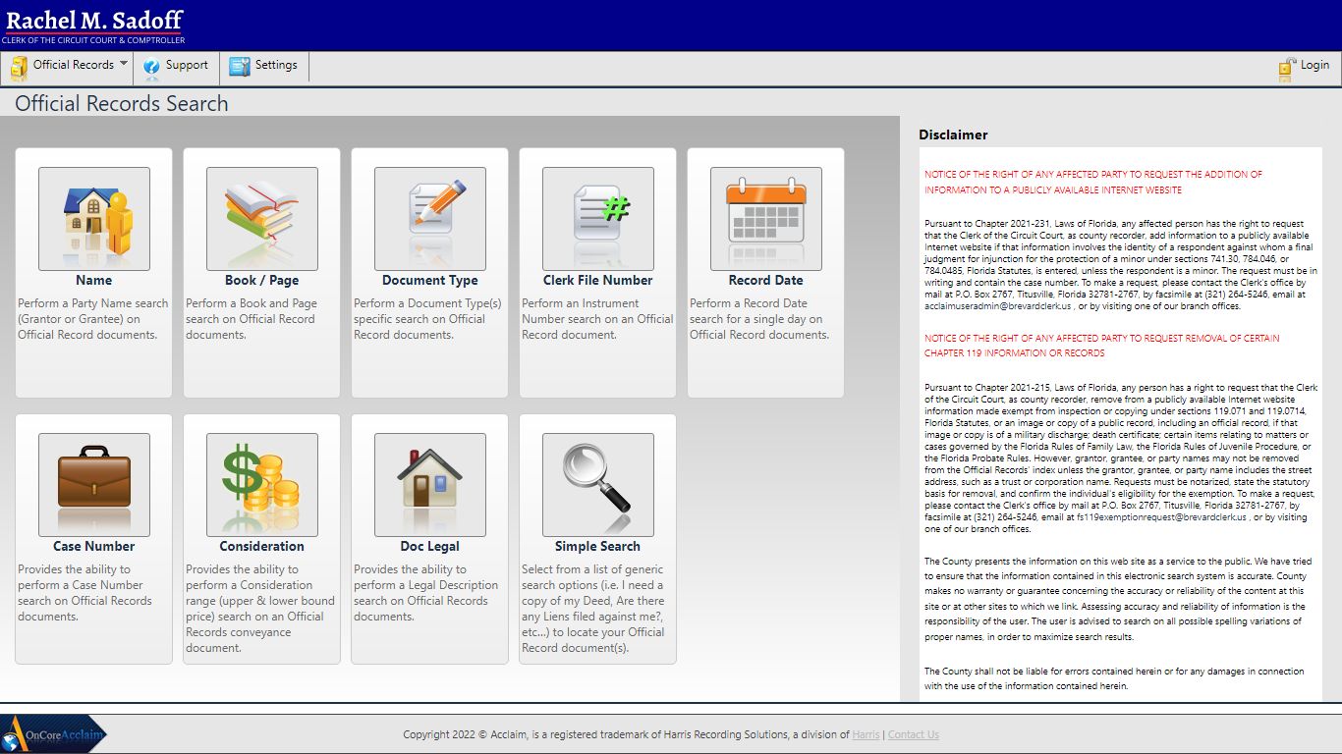Click the Book / Page tile label
This screenshot has height=754, width=1342.
(262, 280)
